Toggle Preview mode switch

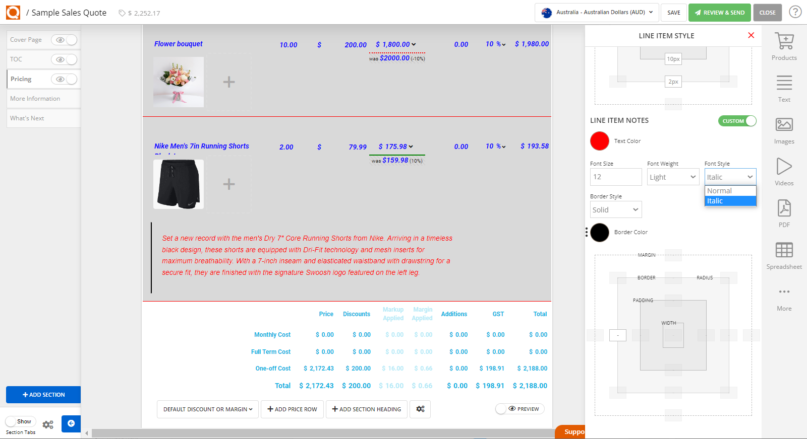pos(520,409)
